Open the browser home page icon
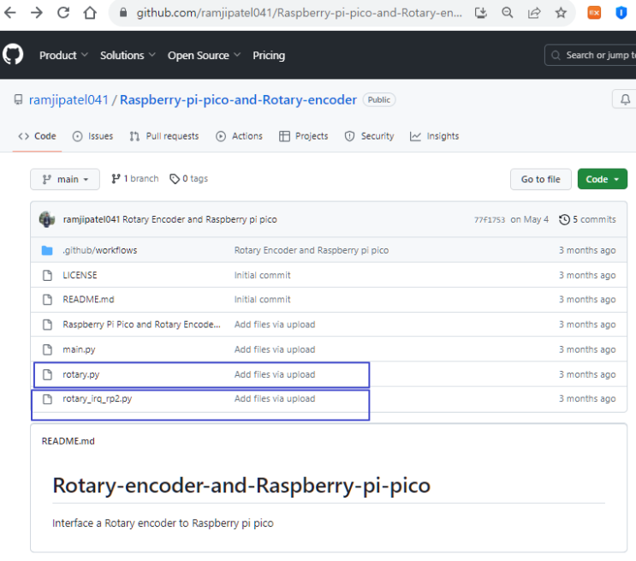Screen dimensions: 636x561 (90, 13)
